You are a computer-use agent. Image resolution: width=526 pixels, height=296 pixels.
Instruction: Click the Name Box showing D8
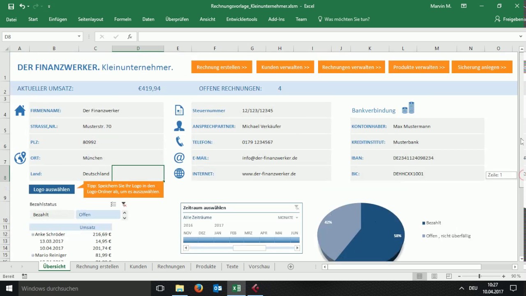click(x=39, y=37)
